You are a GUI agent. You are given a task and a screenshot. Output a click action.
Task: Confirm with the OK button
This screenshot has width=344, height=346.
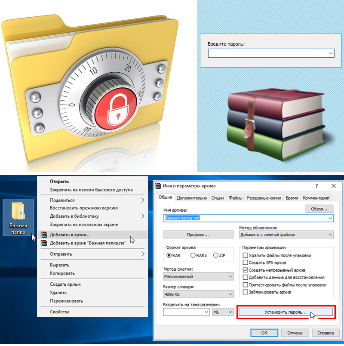click(x=264, y=333)
